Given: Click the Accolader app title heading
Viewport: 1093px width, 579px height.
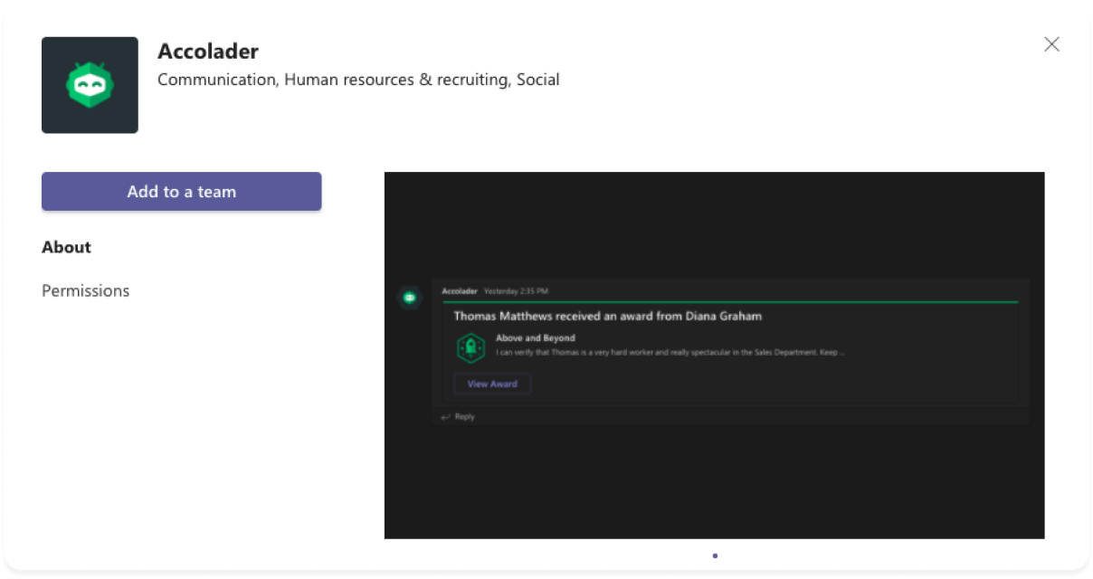Looking at the screenshot, I should point(208,51).
